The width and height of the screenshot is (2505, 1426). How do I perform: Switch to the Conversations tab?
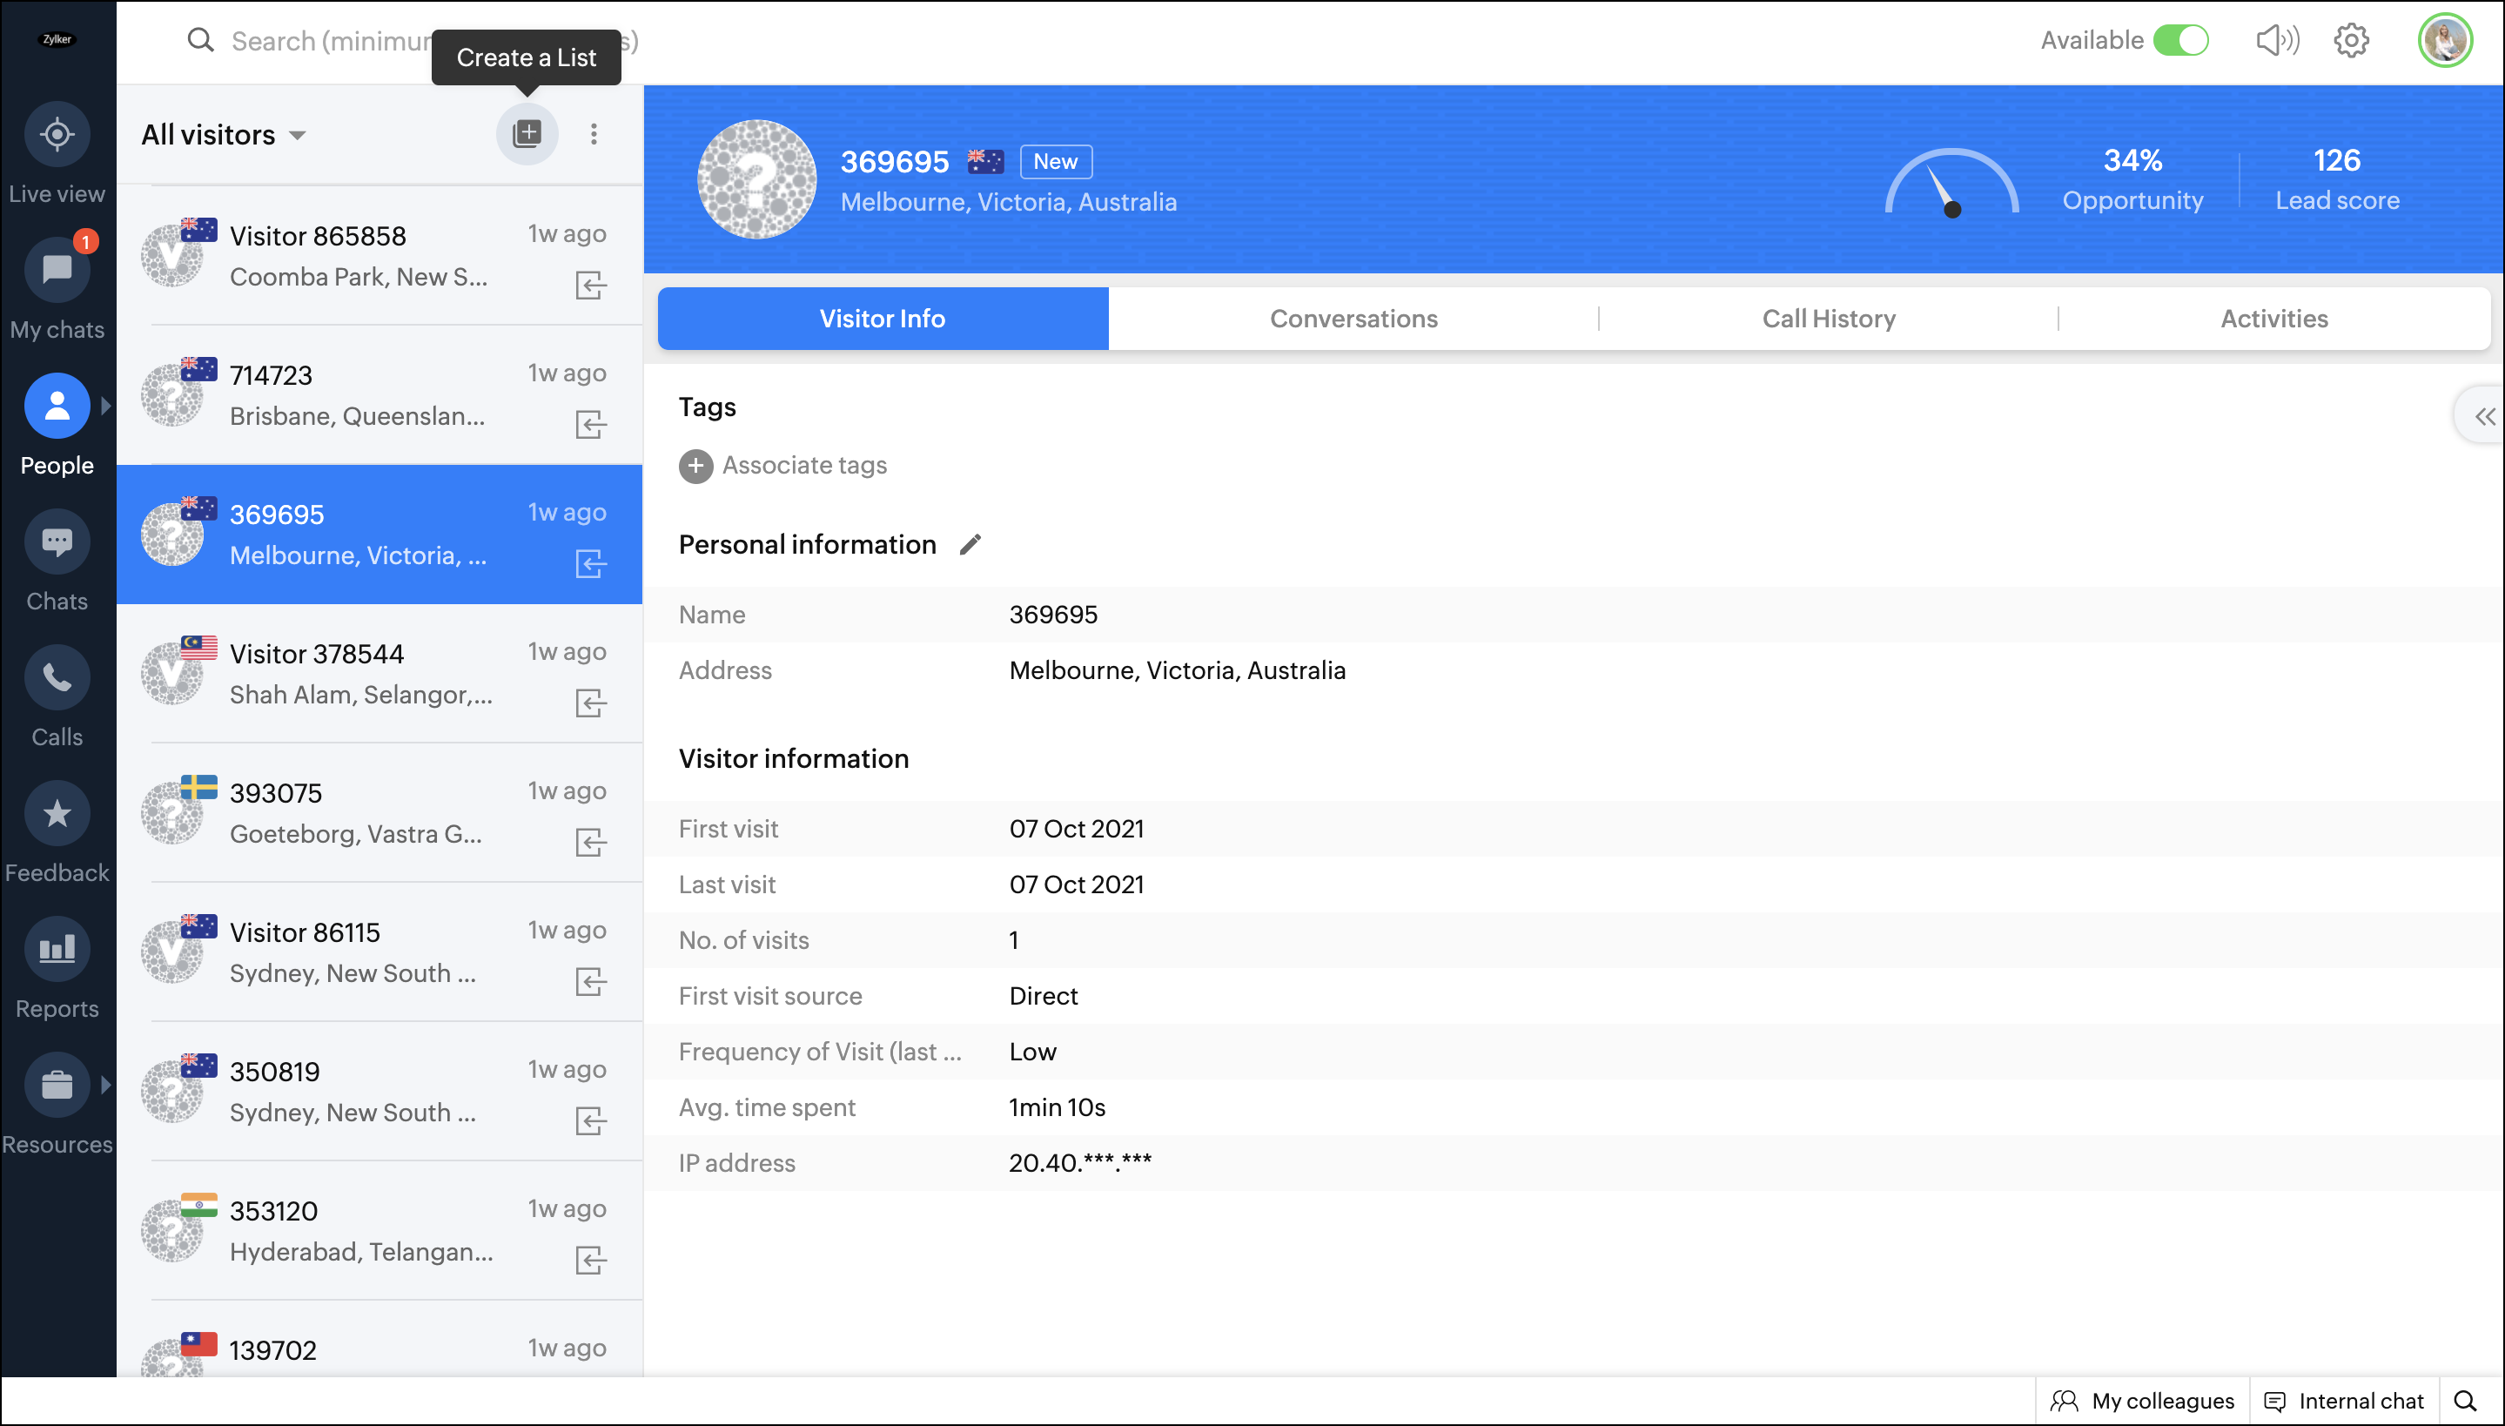pyautogui.click(x=1353, y=319)
